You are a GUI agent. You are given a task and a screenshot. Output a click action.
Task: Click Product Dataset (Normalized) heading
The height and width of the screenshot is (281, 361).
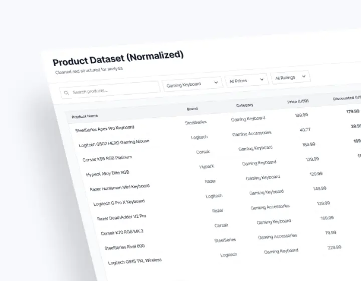click(x=118, y=59)
